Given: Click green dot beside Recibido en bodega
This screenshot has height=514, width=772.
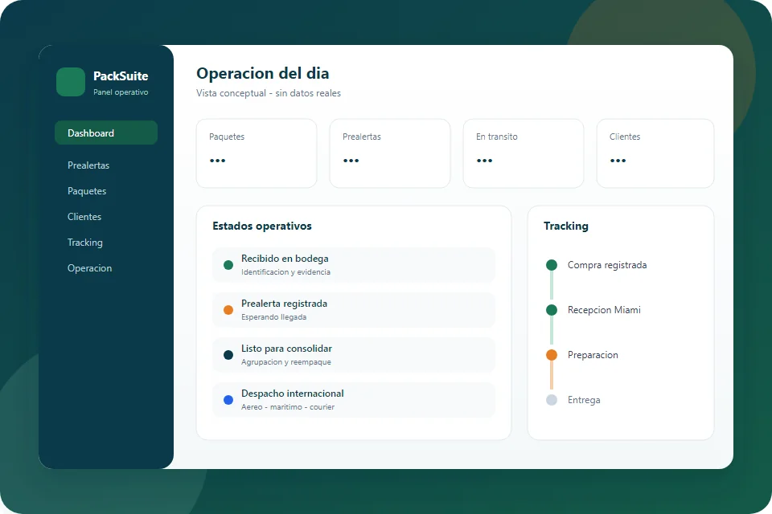Looking at the screenshot, I should (228, 265).
